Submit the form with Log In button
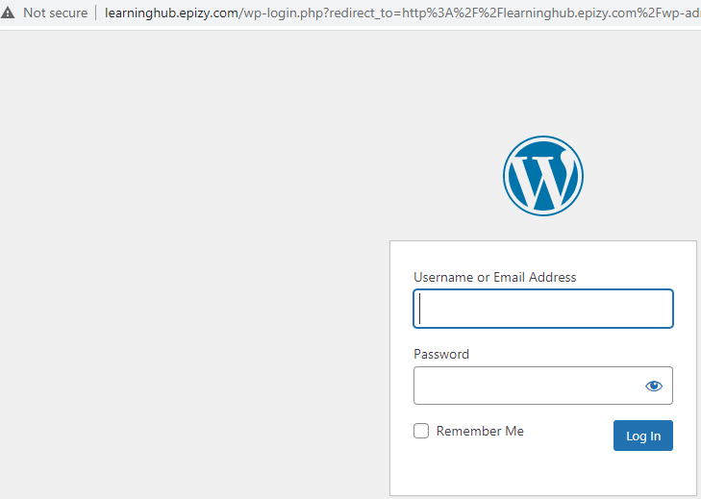 [x=643, y=436]
